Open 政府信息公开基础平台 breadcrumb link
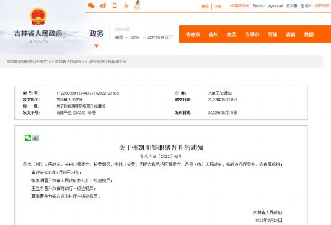 coord(108,62)
